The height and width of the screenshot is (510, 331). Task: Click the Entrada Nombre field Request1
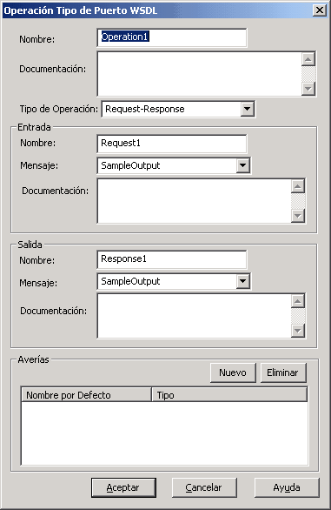pos(171,144)
